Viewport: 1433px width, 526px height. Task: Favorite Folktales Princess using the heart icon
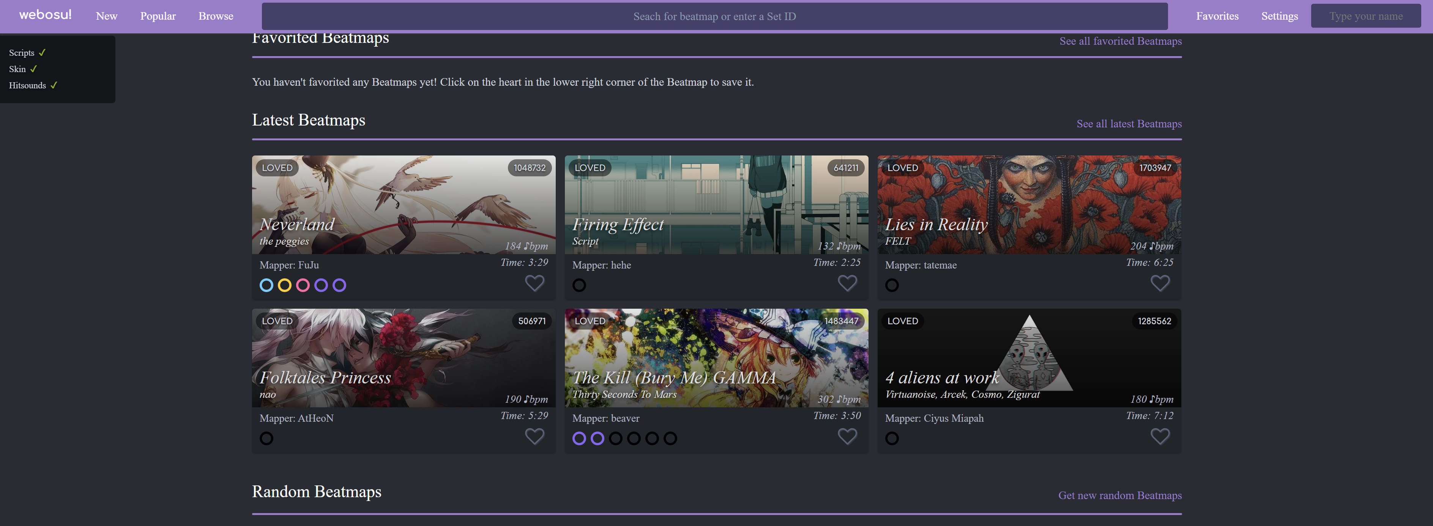click(x=534, y=437)
